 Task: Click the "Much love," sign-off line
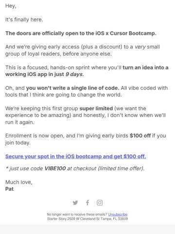(19, 182)
